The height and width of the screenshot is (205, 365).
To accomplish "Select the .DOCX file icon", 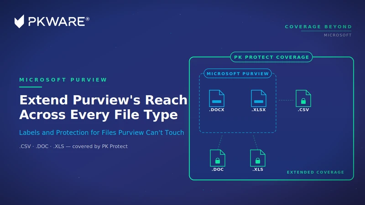I will tap(217, 98).
